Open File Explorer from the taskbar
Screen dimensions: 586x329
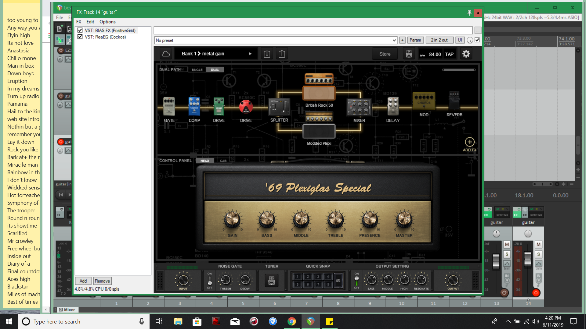click(x=178, y=321)
